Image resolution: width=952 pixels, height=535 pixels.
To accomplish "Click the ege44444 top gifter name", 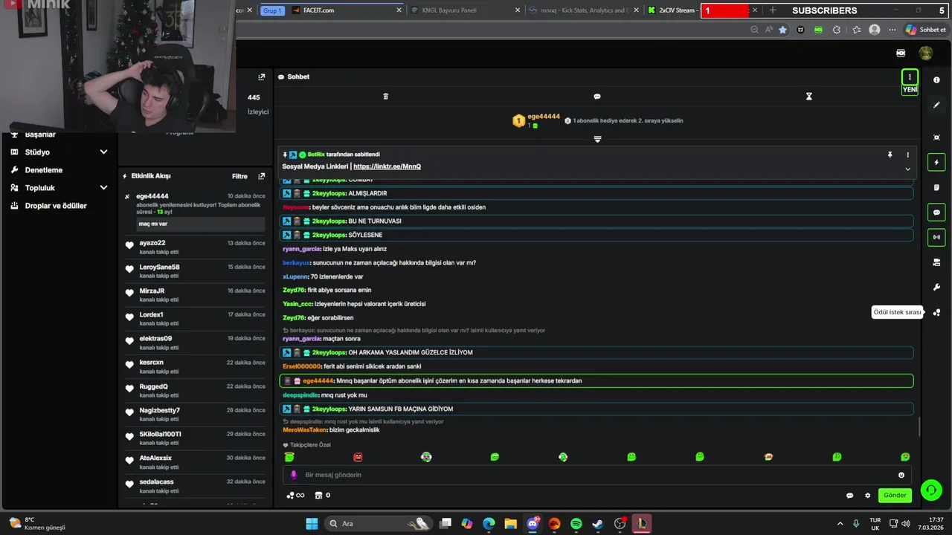I will [x=544, y=117].
